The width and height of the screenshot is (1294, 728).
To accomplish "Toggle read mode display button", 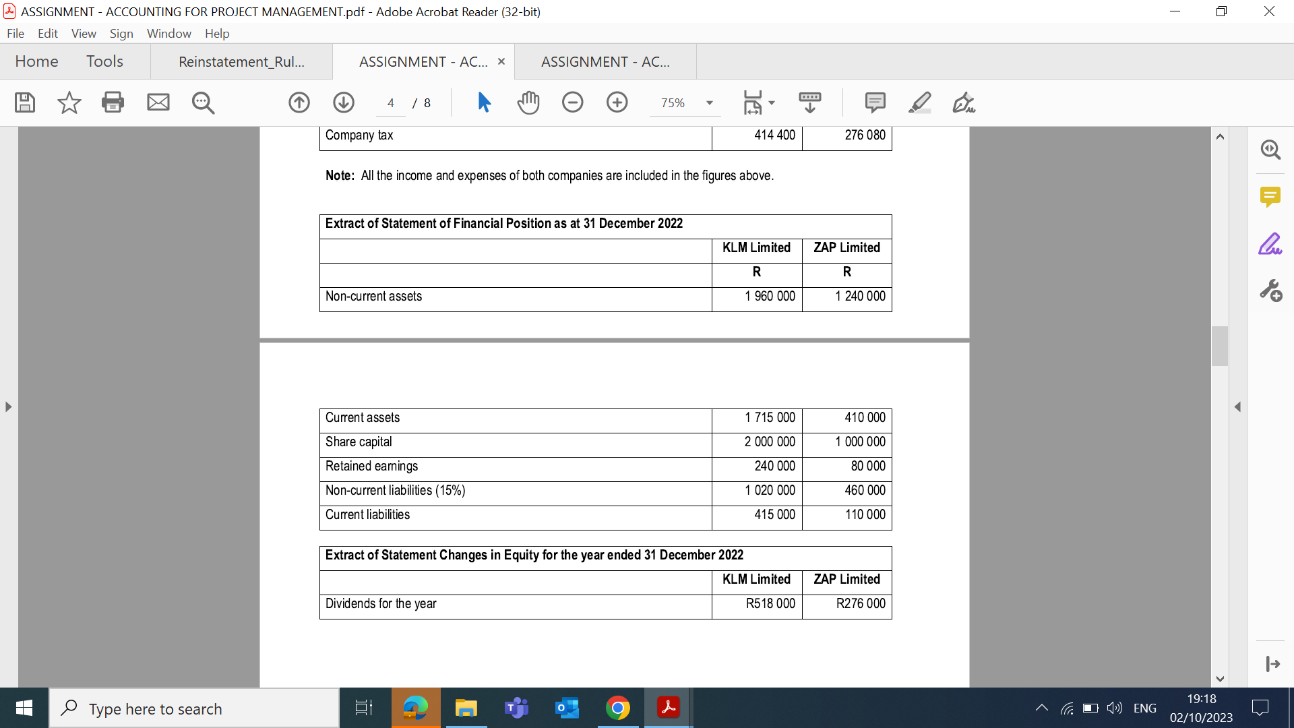I will click(809, 102).
